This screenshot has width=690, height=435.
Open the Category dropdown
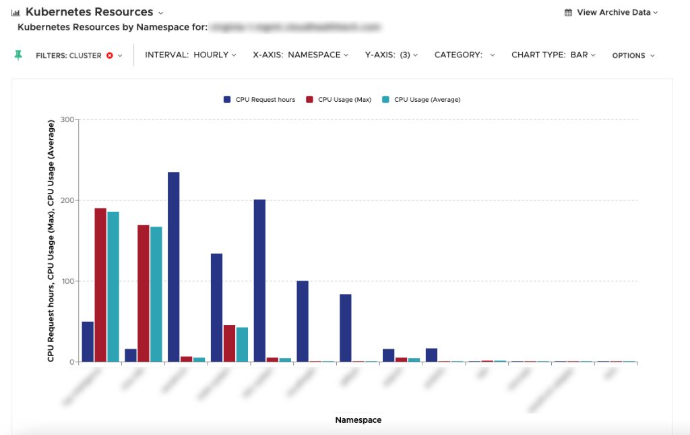click(x=464, y=55)
